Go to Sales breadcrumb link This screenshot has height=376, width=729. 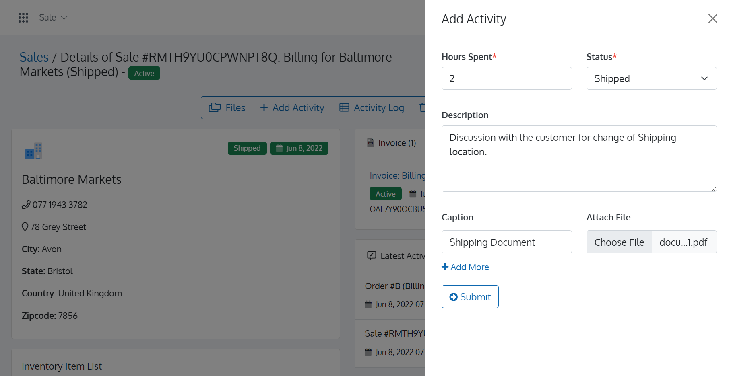click(34, 57)
